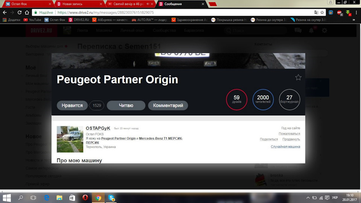This screenshot has height=203, width=361.
Task: Click the Поделиться link
Action: pyautogui.click(x=268, y=139)
